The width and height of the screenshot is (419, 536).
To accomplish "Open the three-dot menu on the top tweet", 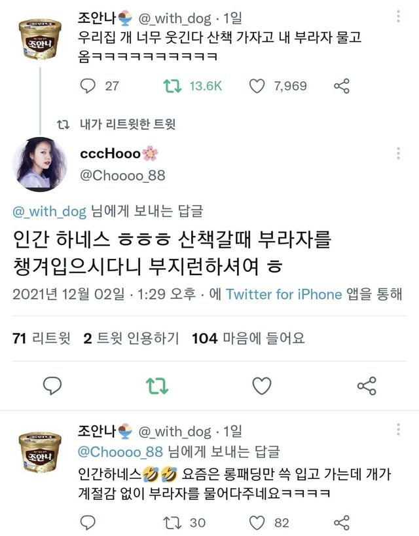I will (399, 16).
